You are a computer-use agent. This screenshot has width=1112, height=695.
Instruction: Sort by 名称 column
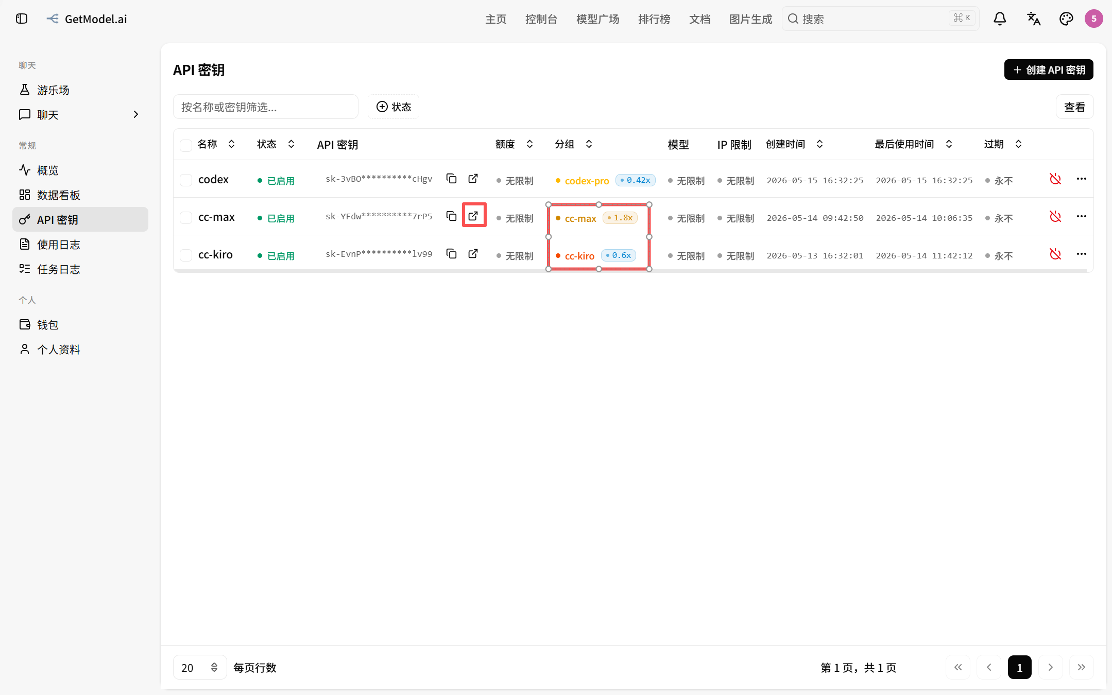[216, 144]
